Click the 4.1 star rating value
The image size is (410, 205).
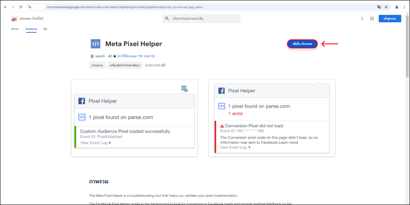pos(112,56)
